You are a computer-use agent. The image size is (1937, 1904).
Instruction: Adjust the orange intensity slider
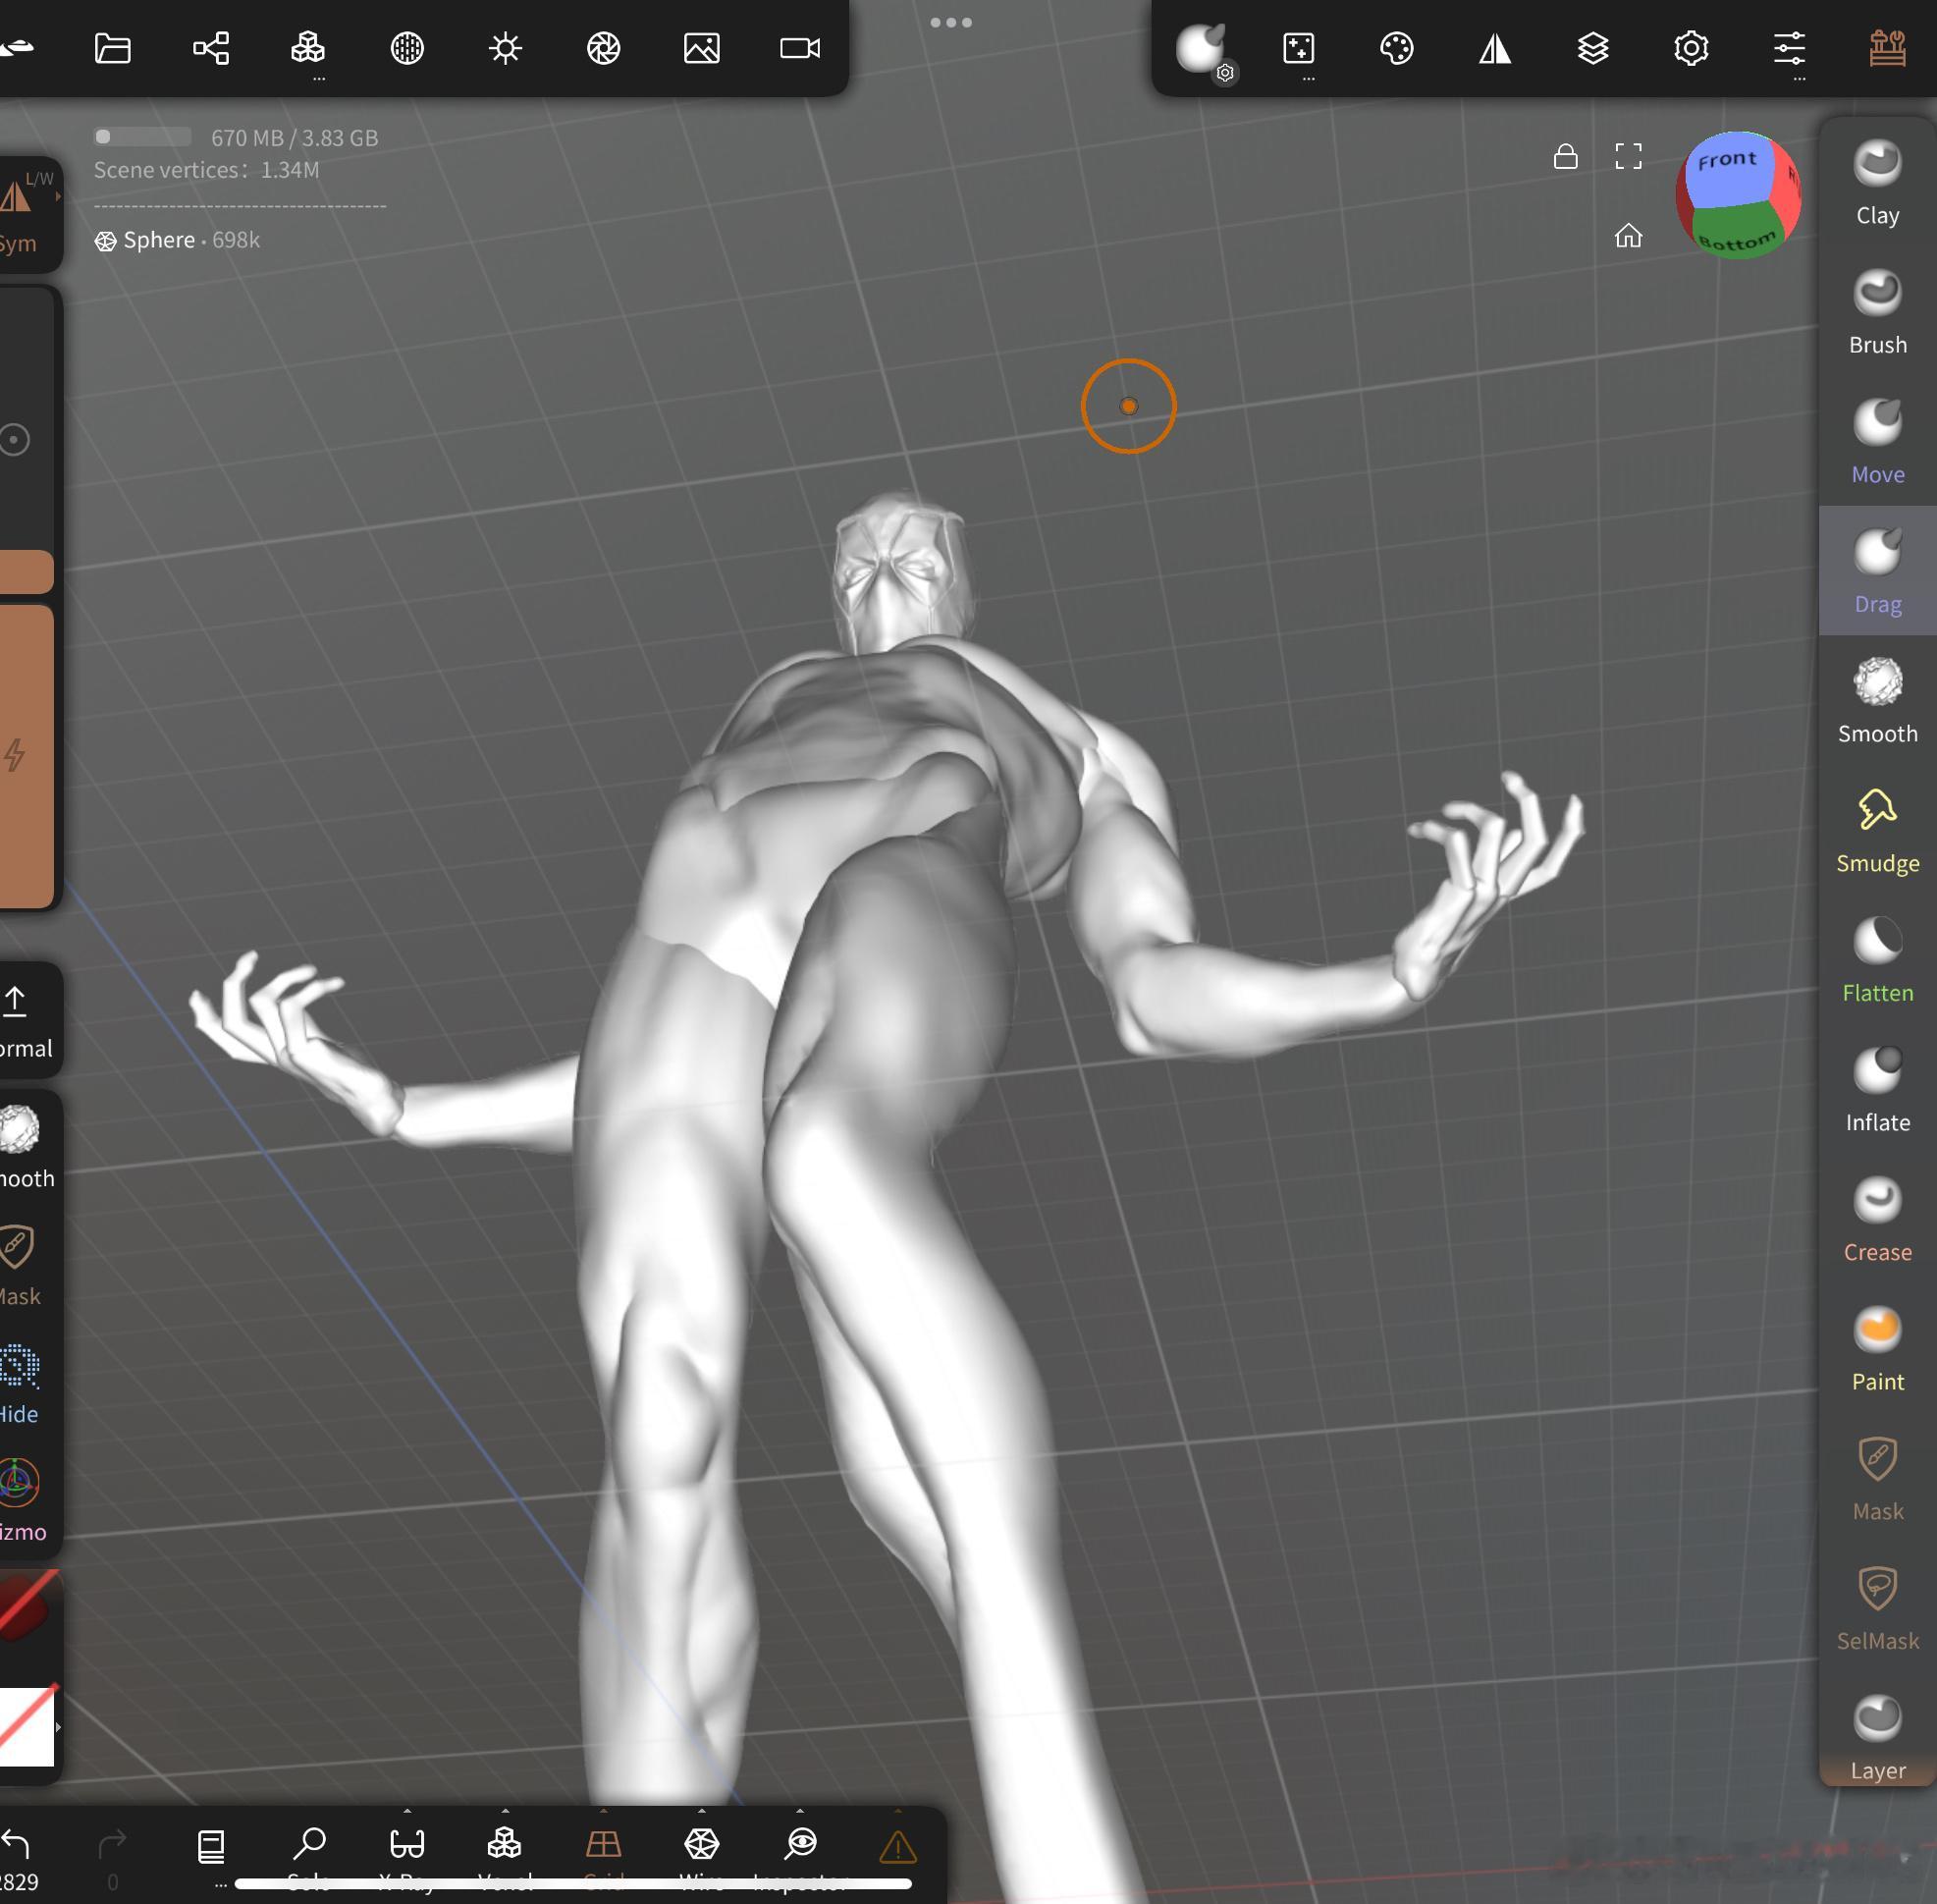(x=26, y=756)
